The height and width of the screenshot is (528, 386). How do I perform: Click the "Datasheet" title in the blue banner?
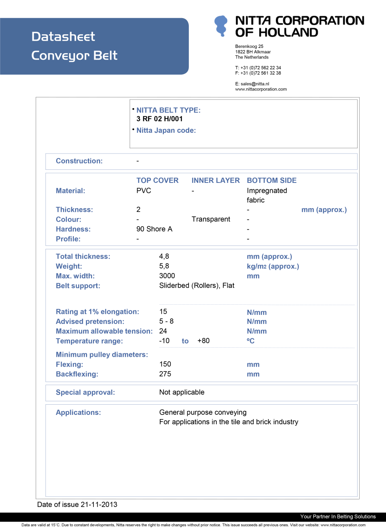click(63, 37)
